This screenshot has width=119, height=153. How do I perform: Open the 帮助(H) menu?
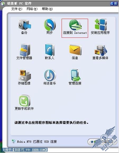[47, 9]
